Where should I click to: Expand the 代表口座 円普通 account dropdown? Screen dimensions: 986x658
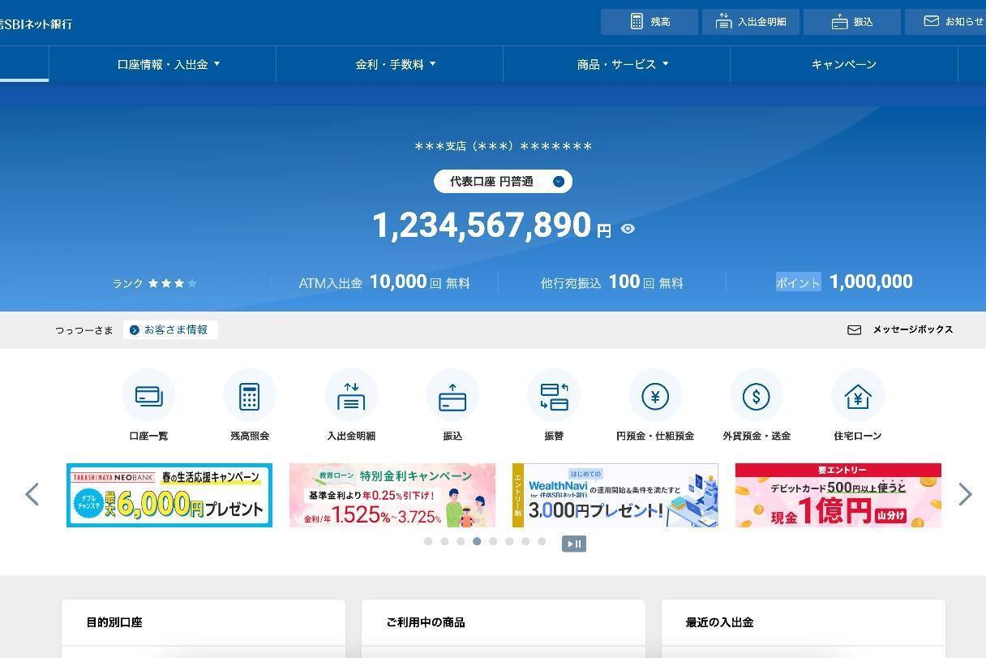pos(503,182)
